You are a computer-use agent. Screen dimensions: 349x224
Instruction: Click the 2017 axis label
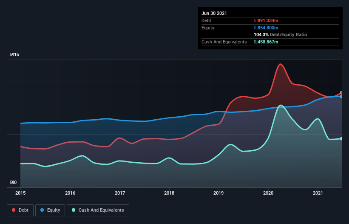pos(120,193)
